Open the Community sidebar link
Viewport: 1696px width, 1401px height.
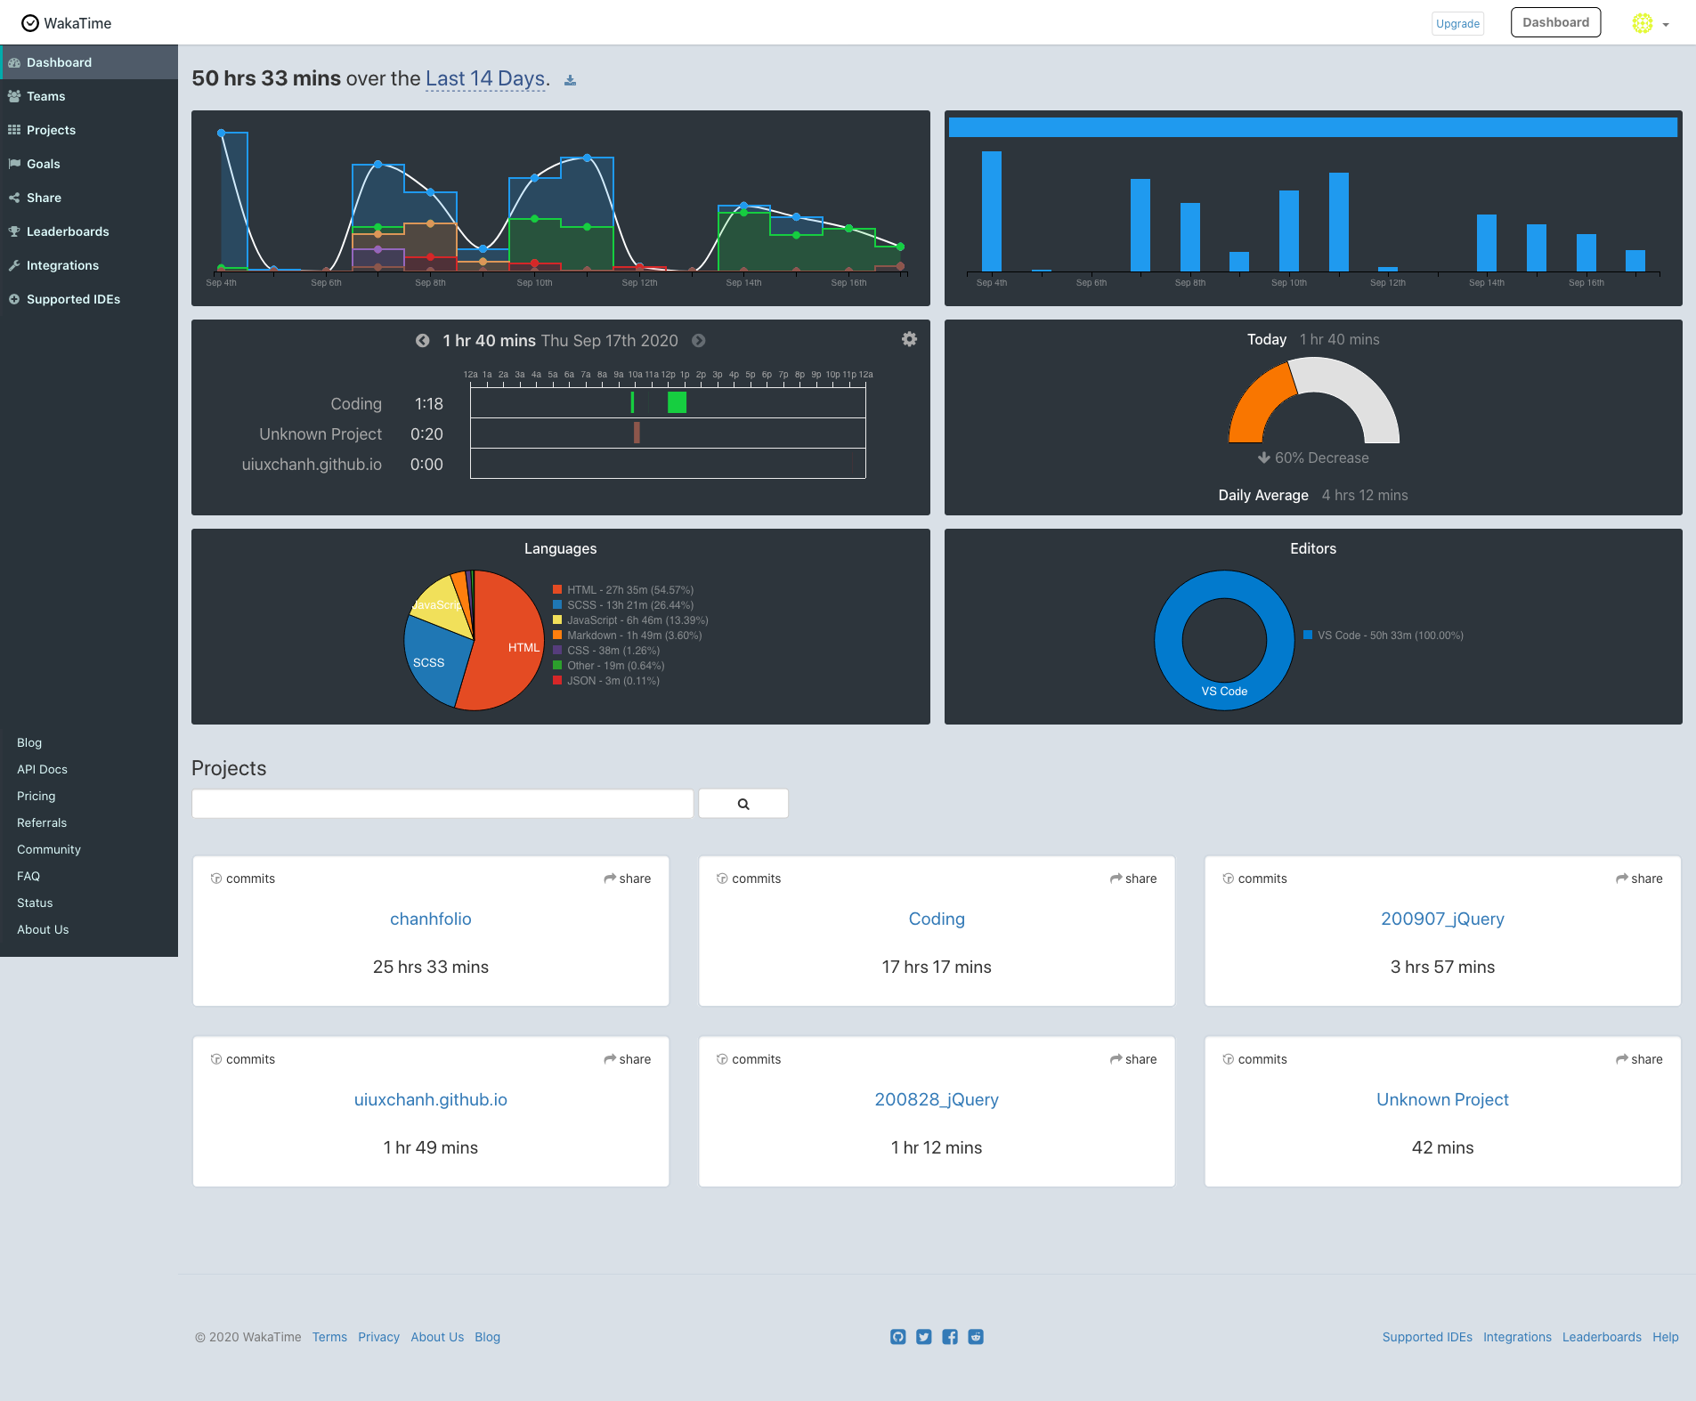click(x=49, y=849)
